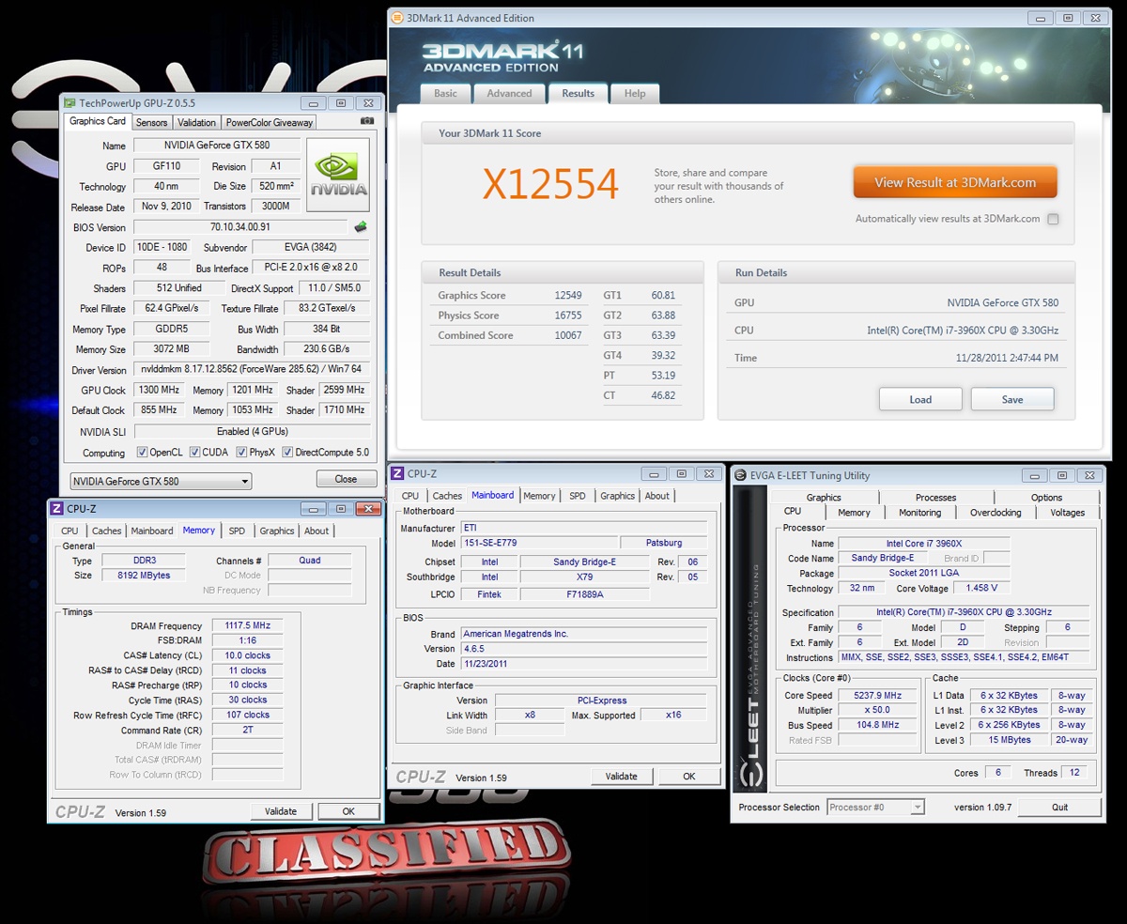
Task: Click the Core Voltage value 1.458 V
Action: (981, 589)
